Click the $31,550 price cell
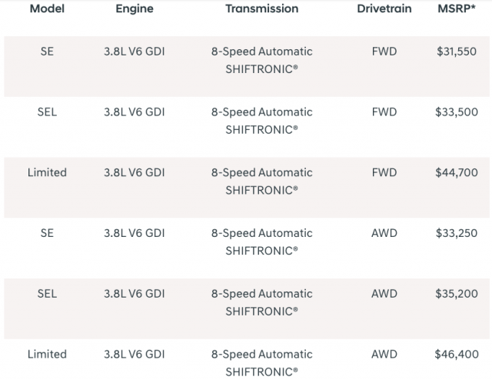The height and width of the screenshot is (380, 492). (457, 52)
